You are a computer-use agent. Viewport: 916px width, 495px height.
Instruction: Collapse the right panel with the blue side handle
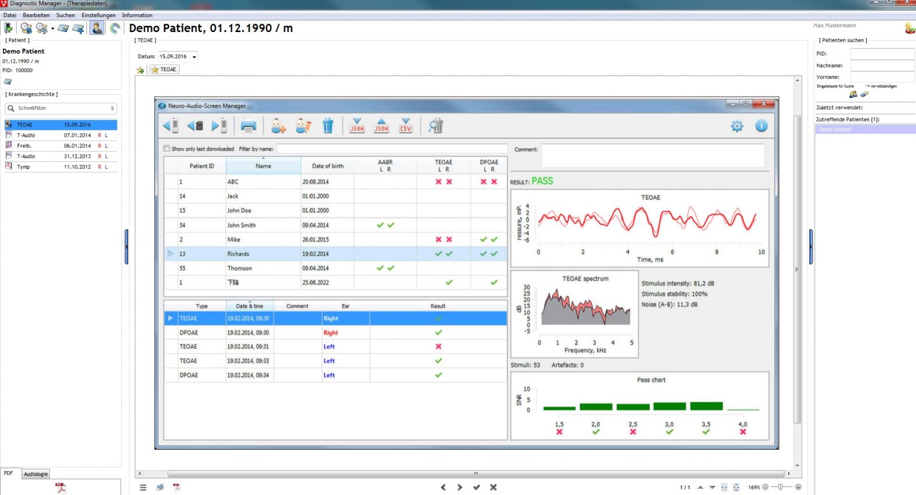811,247
